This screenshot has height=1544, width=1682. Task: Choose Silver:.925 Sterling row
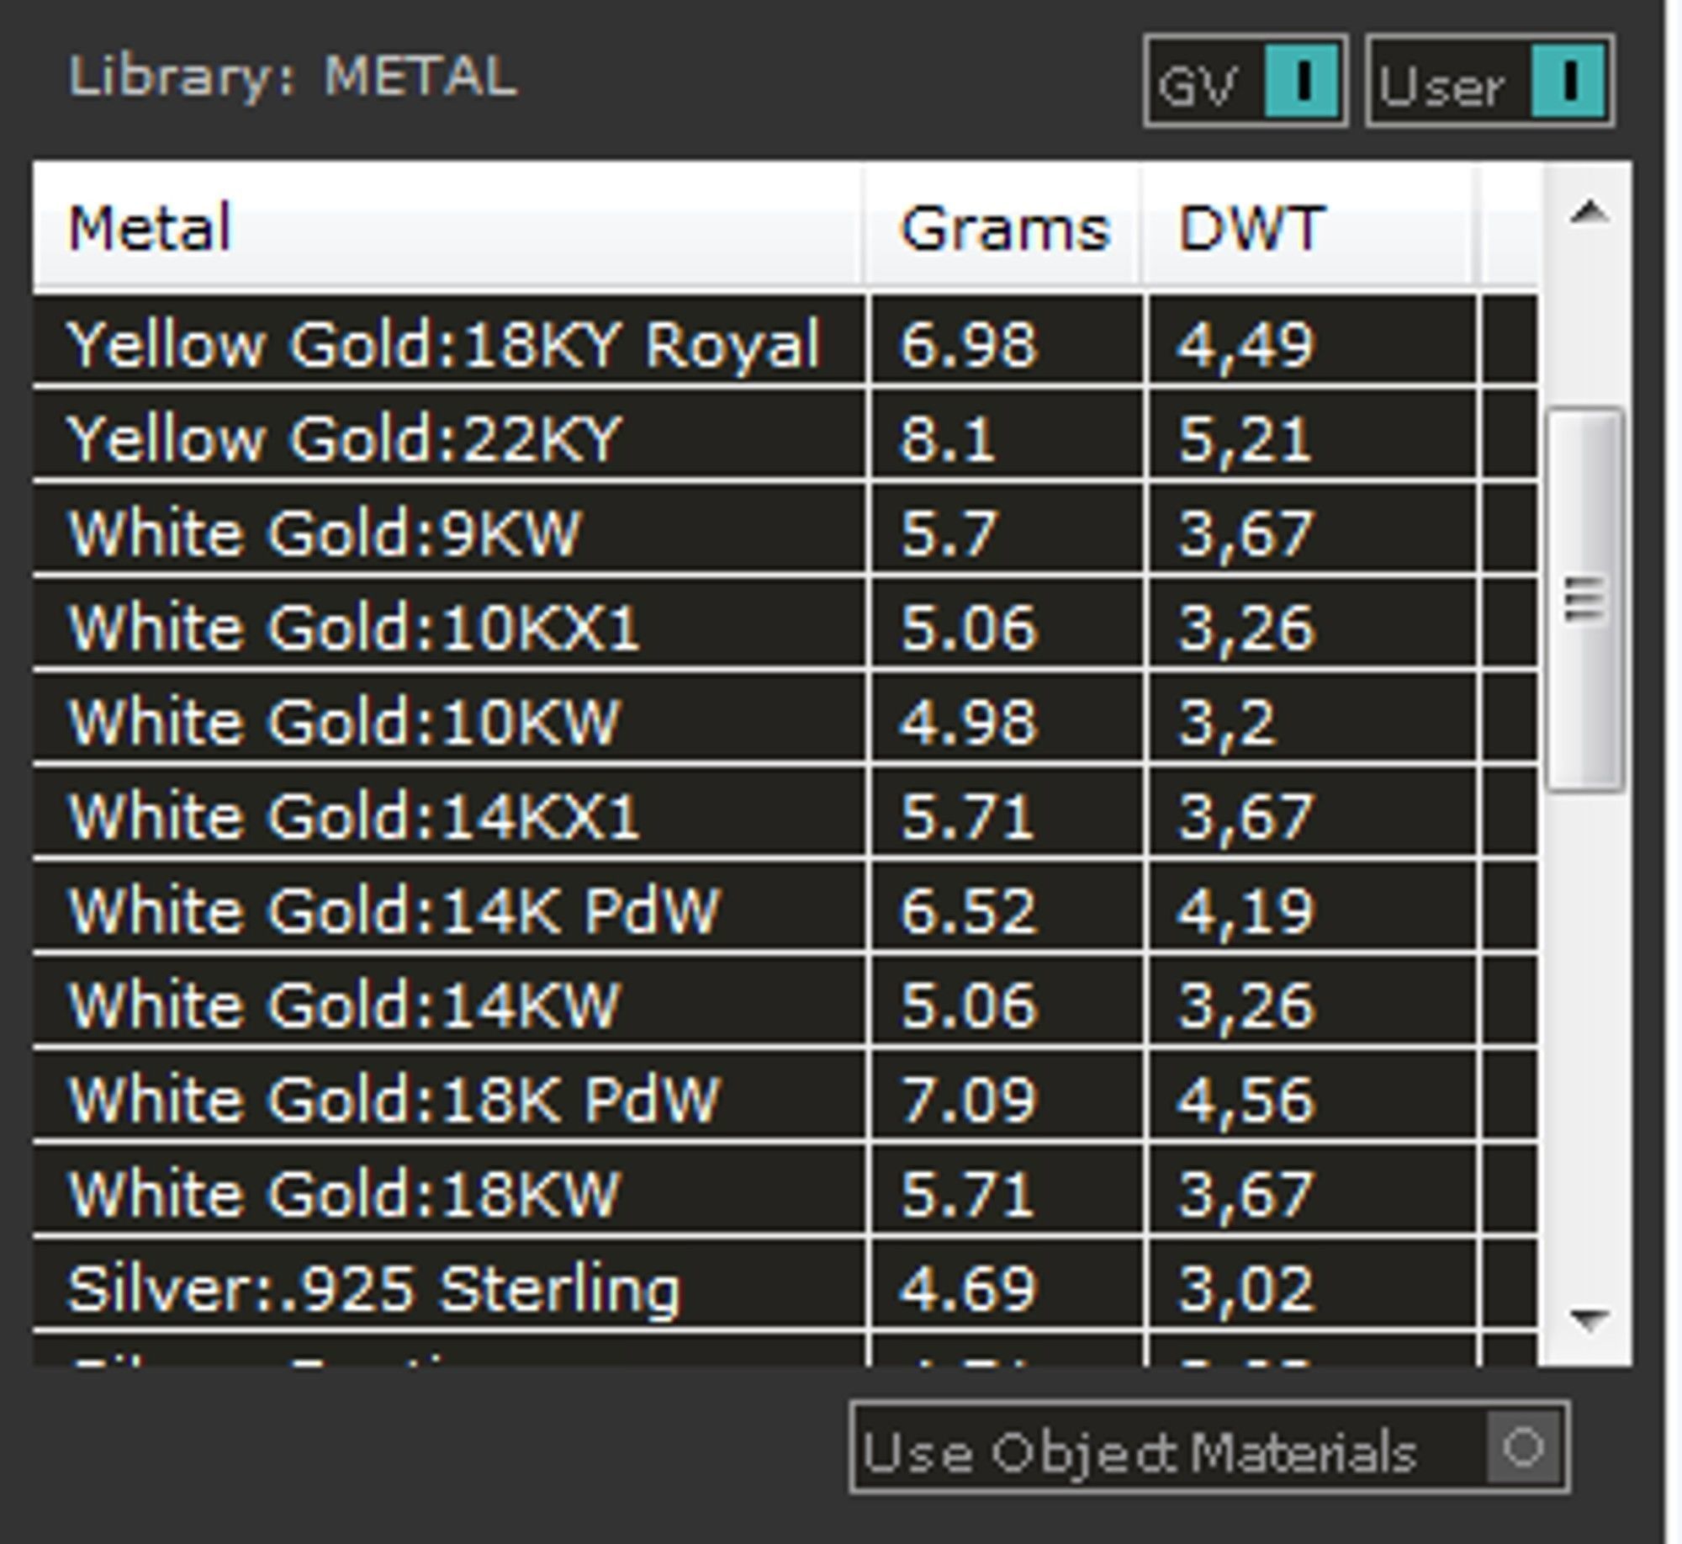pyautogui.click(x=373, y=1288)
